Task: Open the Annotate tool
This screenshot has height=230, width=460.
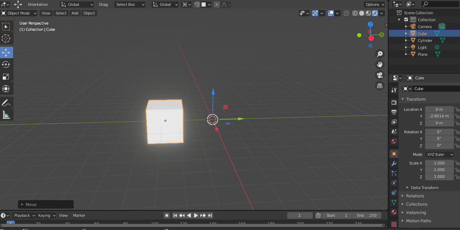Action: [x=6, y=103]
